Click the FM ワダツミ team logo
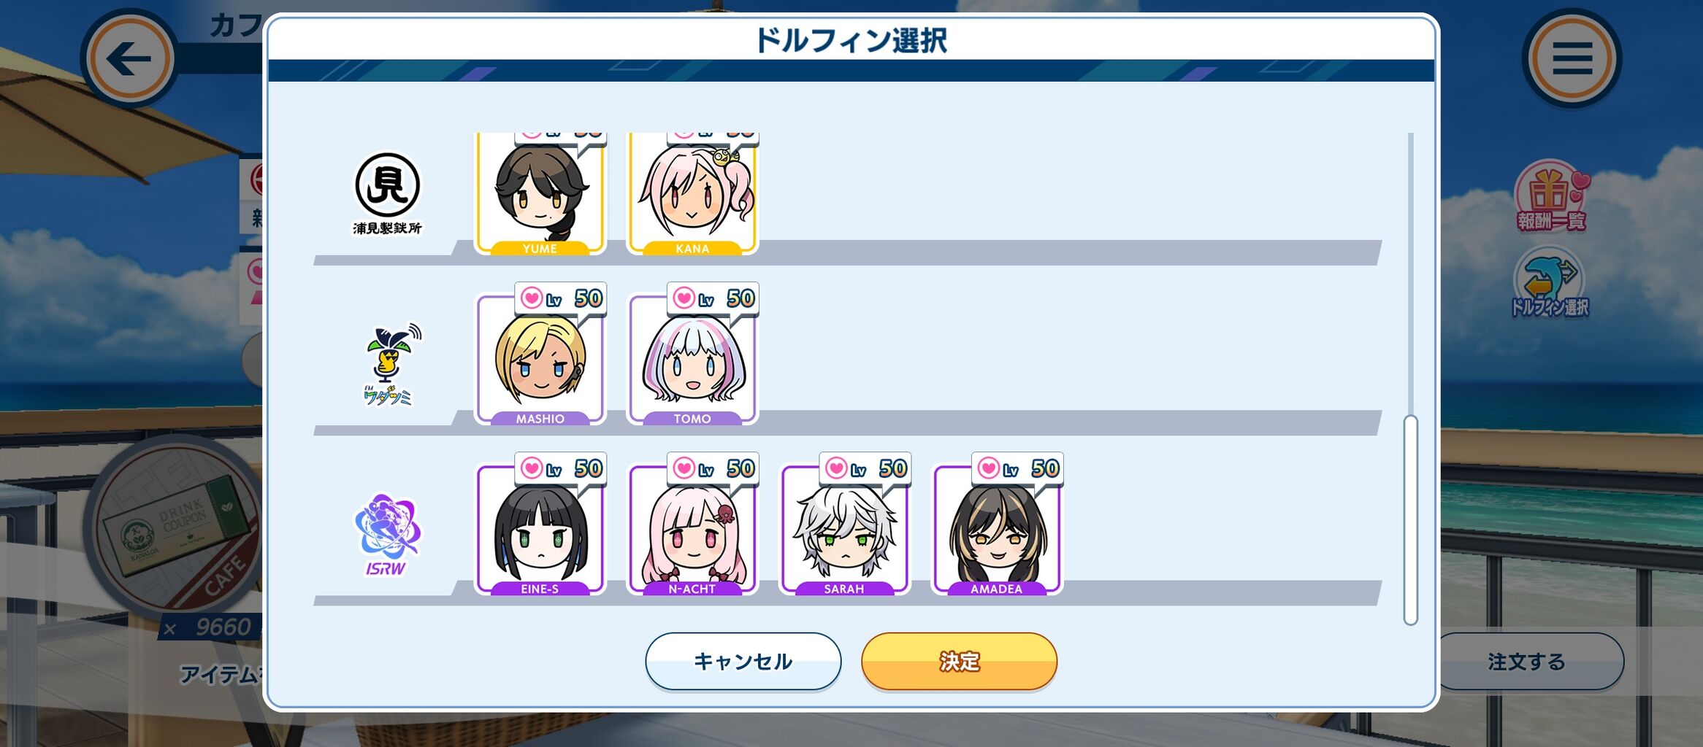Image resolution: width=1703 pixels, height=747 pixels. click(390, 364)
